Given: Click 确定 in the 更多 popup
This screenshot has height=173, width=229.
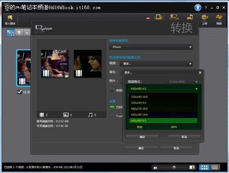Looking at the screenshot, I should [x=142, y=137].
